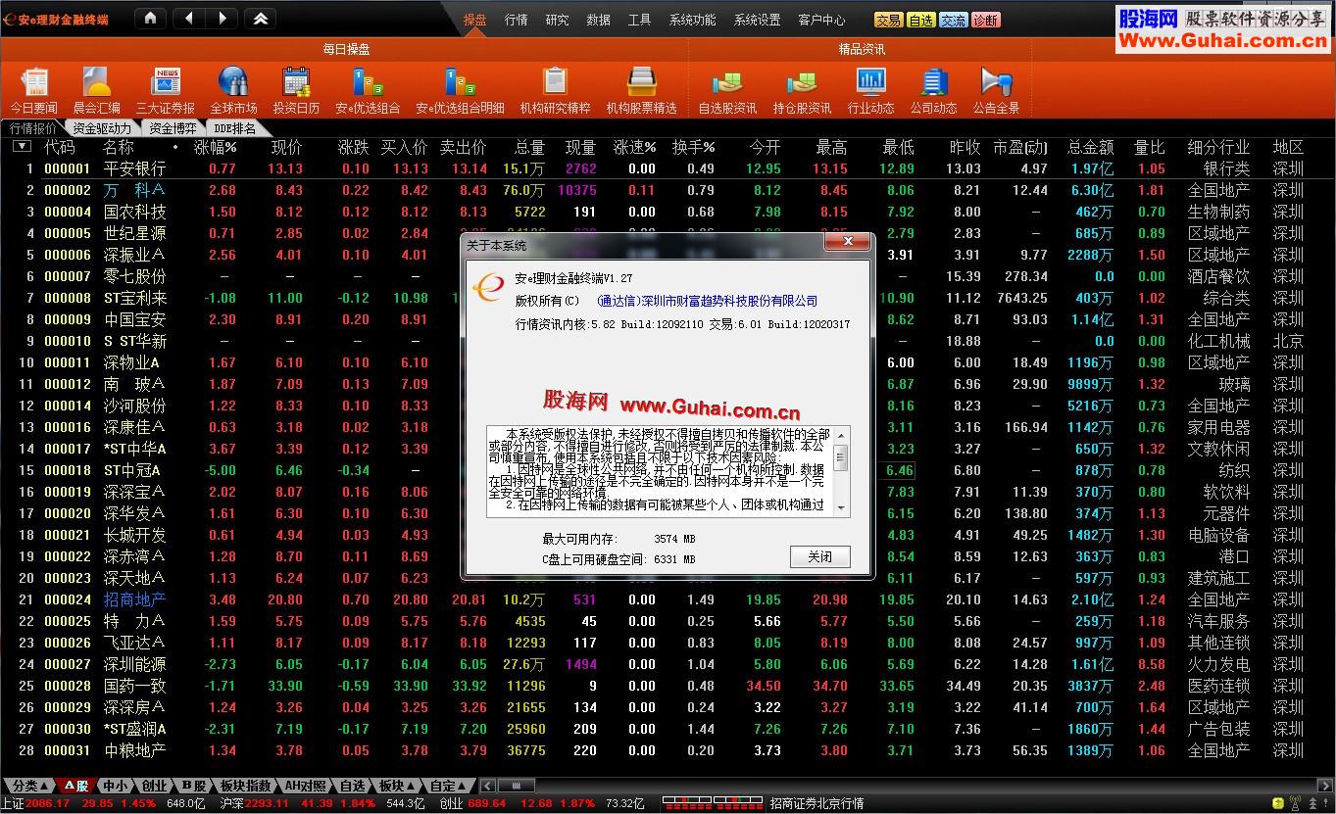The width and height of the screenshot is (1336, 814).
Task: Click scroll-up arrow in About dialog text box
Action: tap(841, 434)
